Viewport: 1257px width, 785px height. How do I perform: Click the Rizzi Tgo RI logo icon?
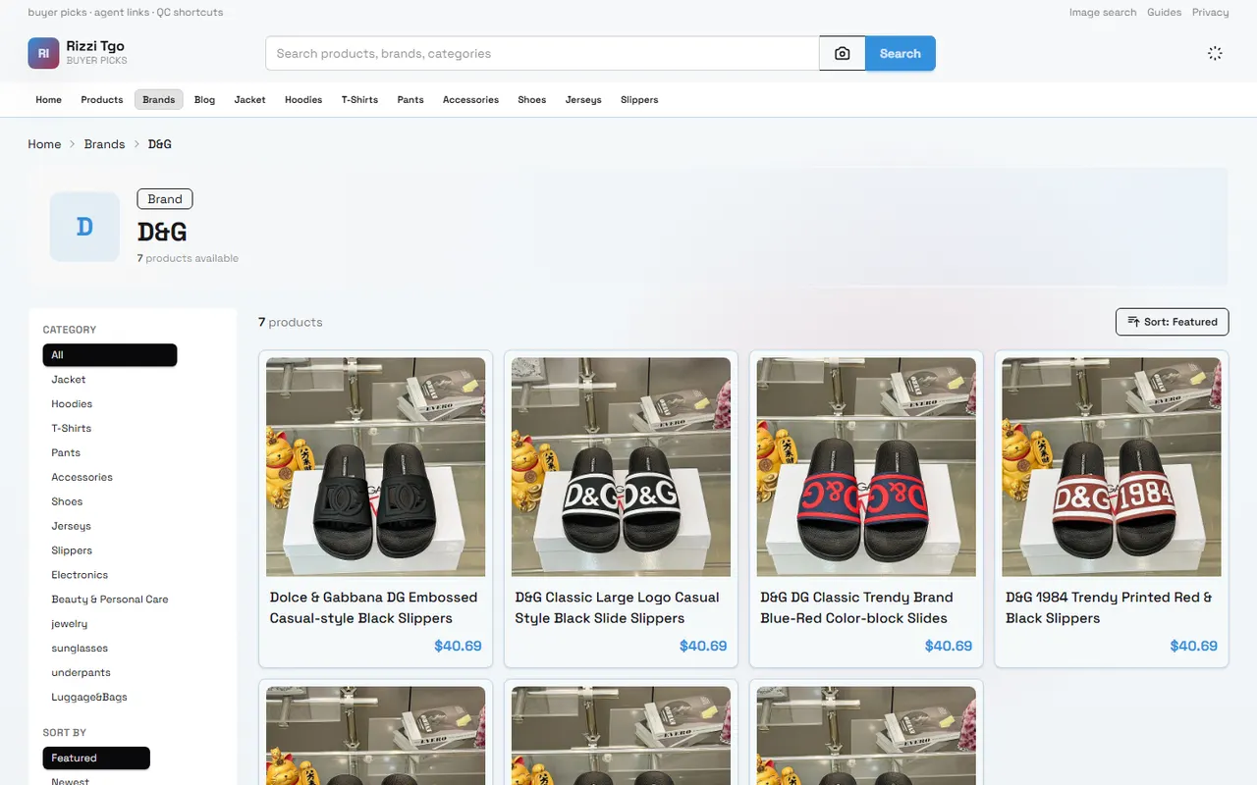click(x=43, y=53)
